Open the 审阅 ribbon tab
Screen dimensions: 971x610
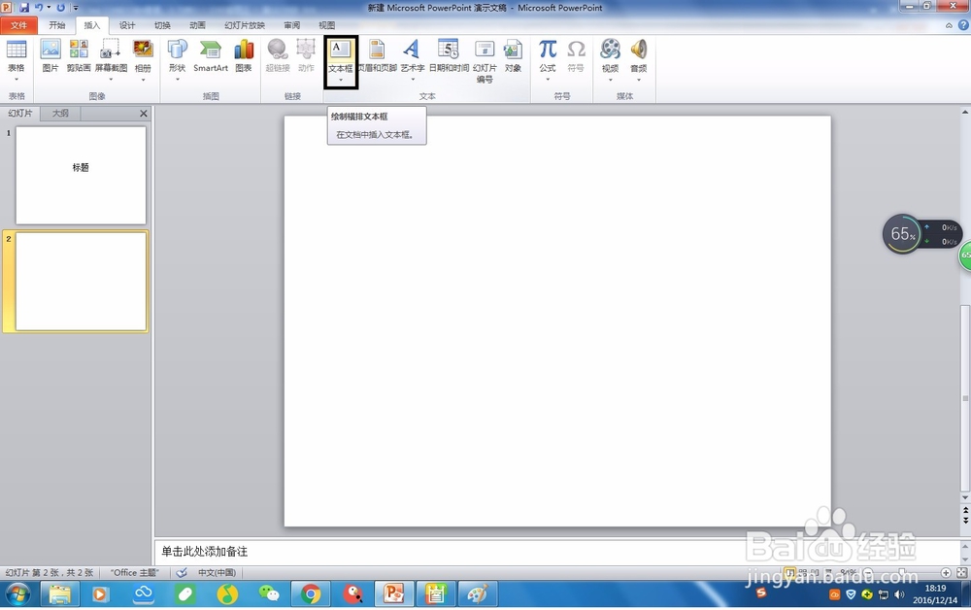click(290, 24)
